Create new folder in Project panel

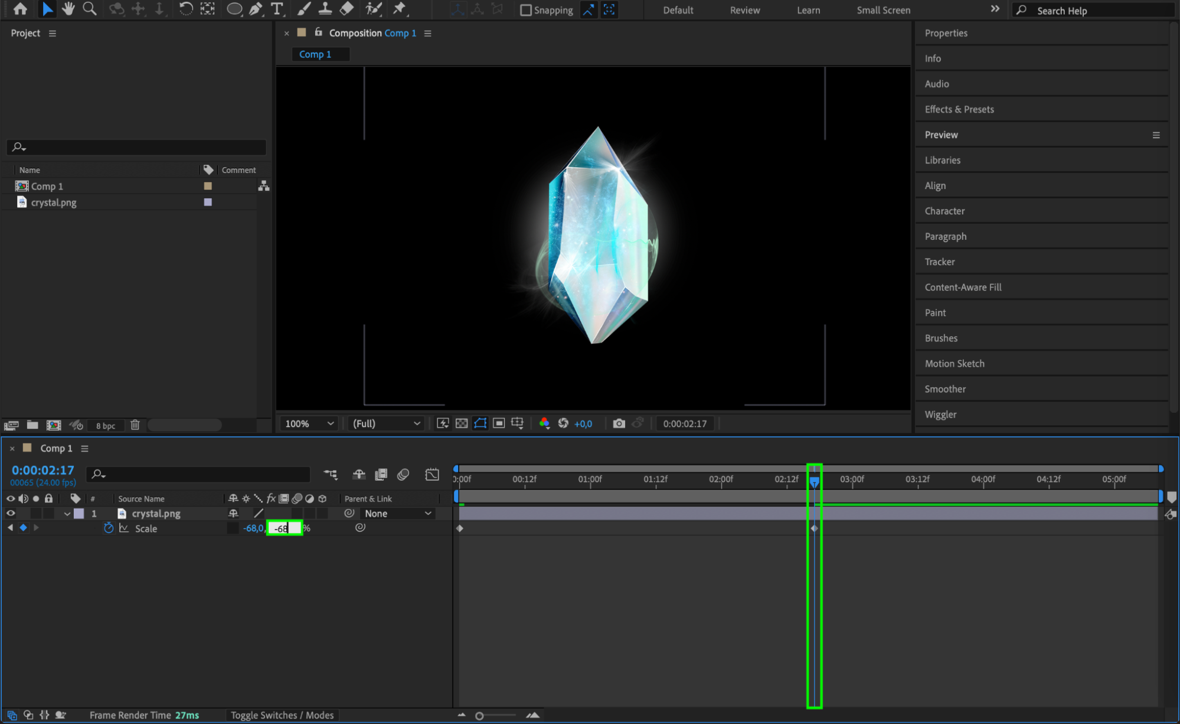click(x=32, y=425)
